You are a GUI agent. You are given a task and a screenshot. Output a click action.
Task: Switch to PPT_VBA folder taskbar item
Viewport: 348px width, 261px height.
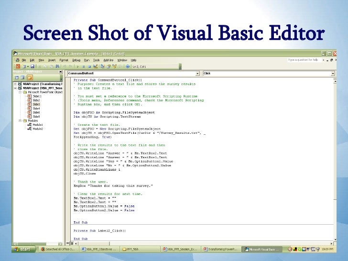tap(140, 249)
